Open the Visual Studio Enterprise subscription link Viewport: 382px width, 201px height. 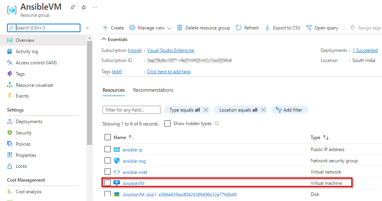(170, 50)
